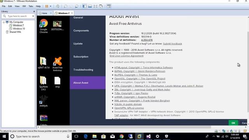Click the 7-Zip copyright link
249x140 pixels.
coord(131,93)
